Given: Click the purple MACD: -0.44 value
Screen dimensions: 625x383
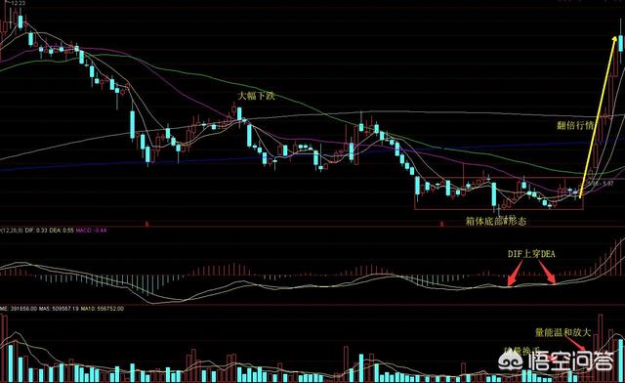Looking at the screenshot, I should pos(91,231).
